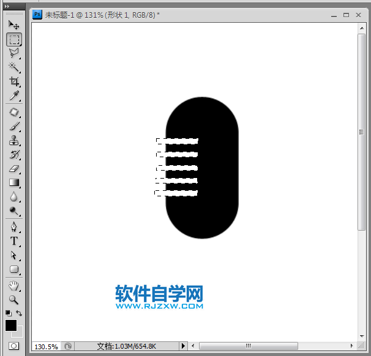Select the Brush tool
Image resolution: width=371 pixels, height=356 pixels.
click(x=13, y=126)
